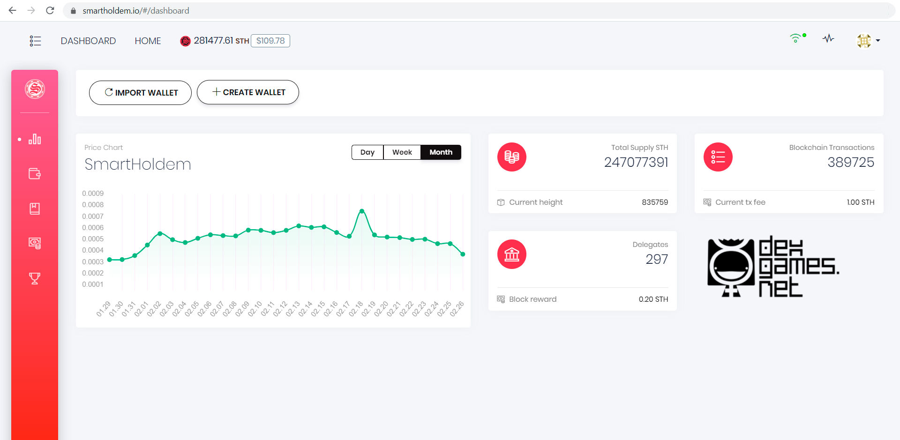This screenshot has width=900, height=440.
Task: Click the 1.00 STH tx fee value
Action: tap(861, 202)
